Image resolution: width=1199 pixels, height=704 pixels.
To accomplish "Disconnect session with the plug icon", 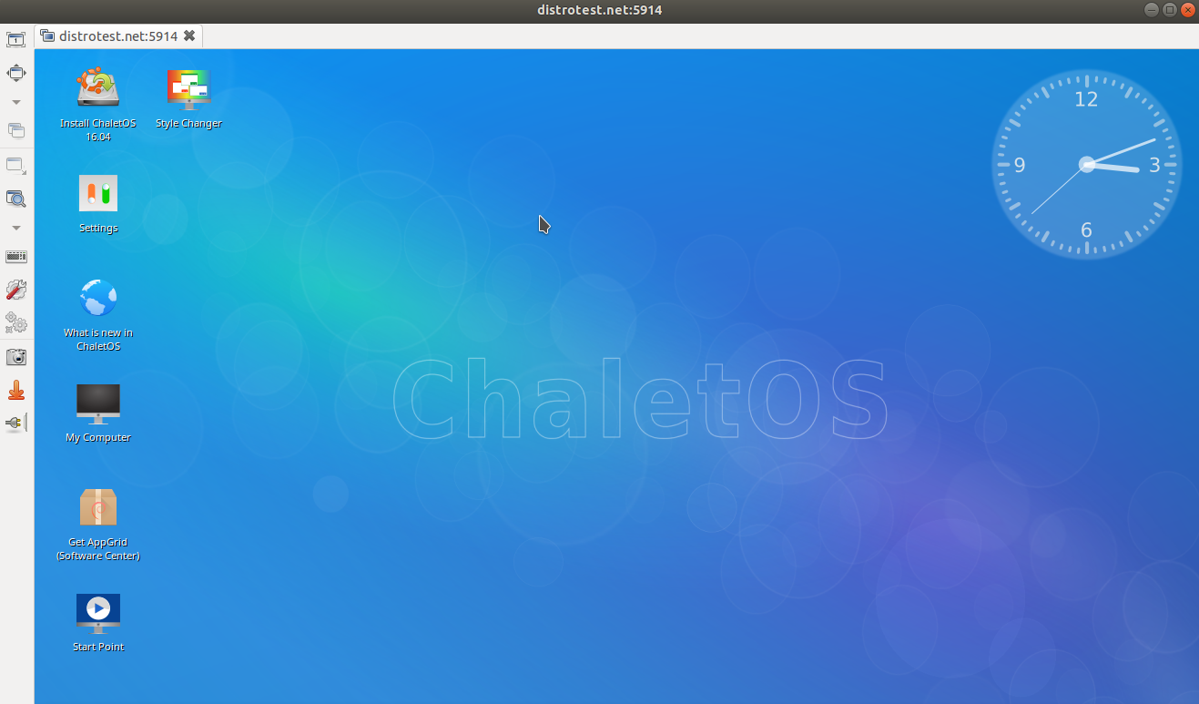I will coord(16,423).
